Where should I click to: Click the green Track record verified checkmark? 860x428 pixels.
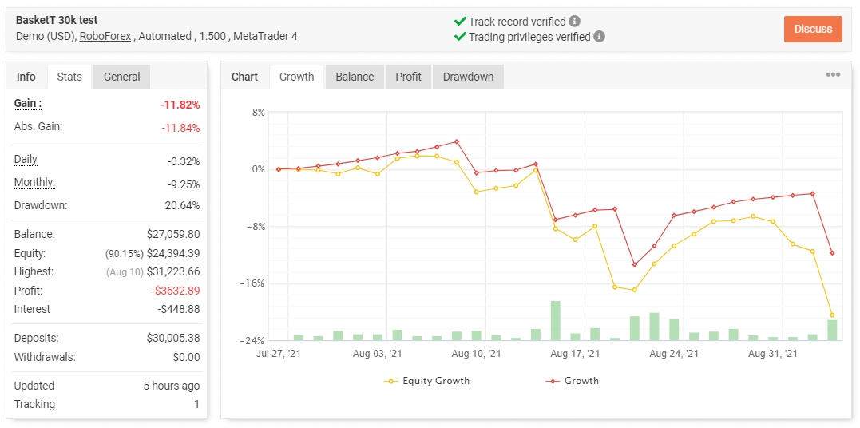pos(460,22)
